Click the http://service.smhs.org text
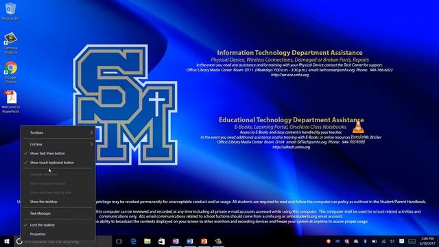 [x=289, y=75]
